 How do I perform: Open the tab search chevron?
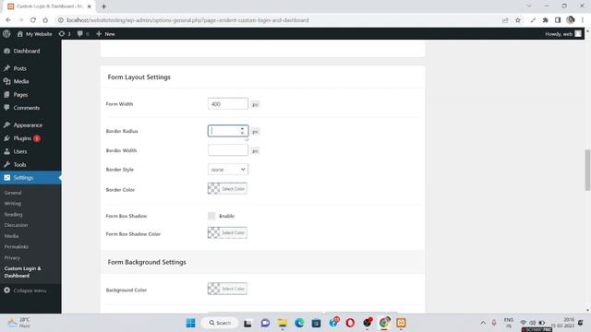529,6
